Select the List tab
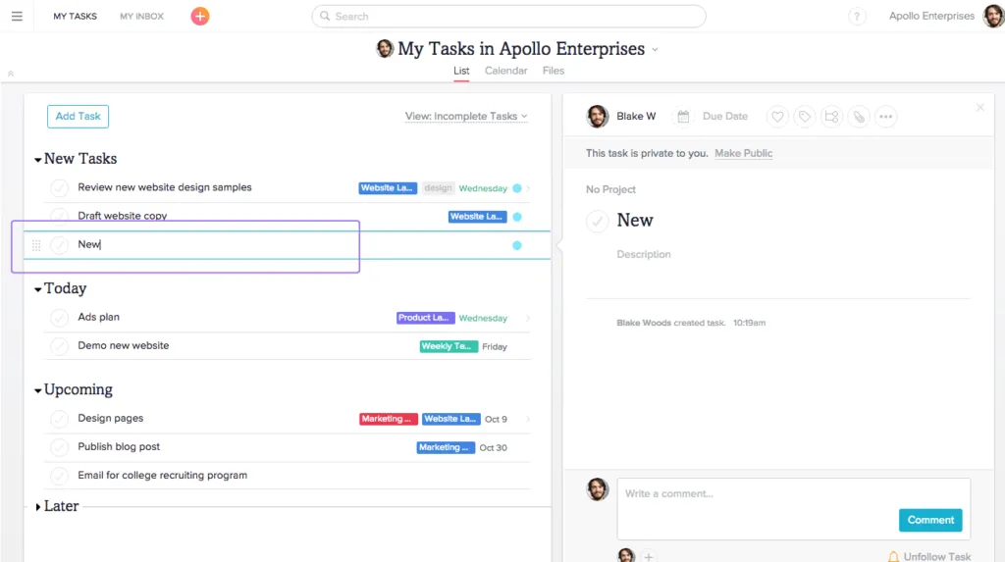1005x562 pixels. click(x=461, y=71)
